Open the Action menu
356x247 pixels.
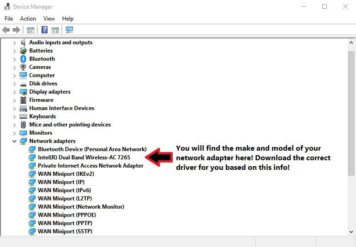pyautogui.click(x=28, y=19)
